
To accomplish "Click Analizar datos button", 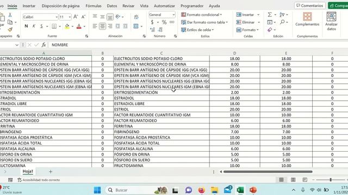I will [x=331, y=21].
